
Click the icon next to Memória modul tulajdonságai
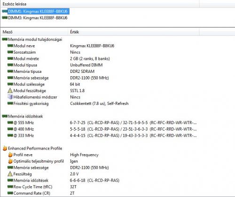[x=5, y=39]
